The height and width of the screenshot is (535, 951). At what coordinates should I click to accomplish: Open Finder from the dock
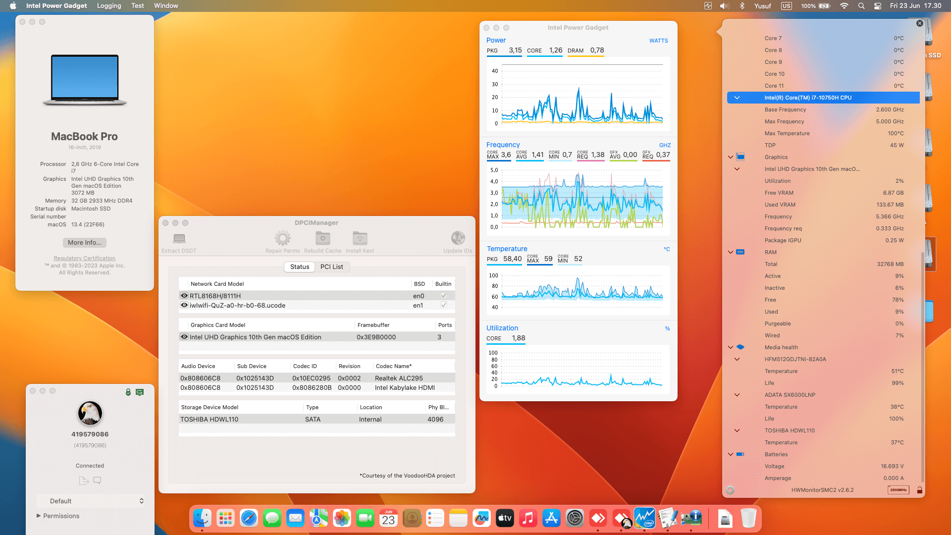(202, 519)
